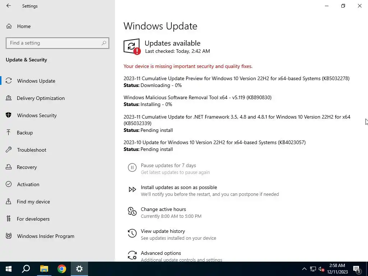
Task: Click the Delivery Optimization icon
Action: point(9,98)
